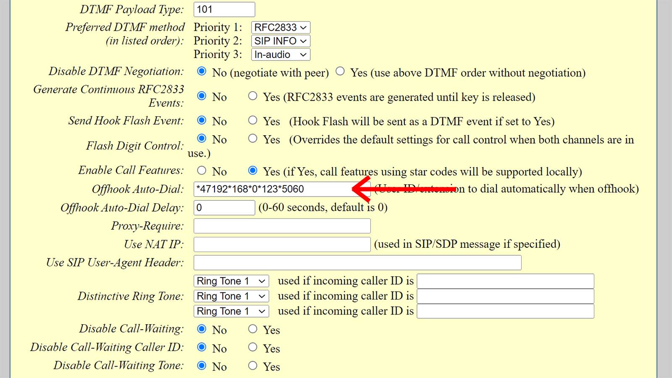Click the Use NAT IP field
Image resolution: width=672 pixels, height=378 pixels.
click(x=282, y=244)
